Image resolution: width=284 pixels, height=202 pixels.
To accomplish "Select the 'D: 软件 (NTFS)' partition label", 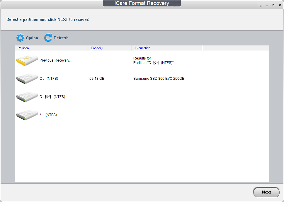I will [x=52, y=97].
